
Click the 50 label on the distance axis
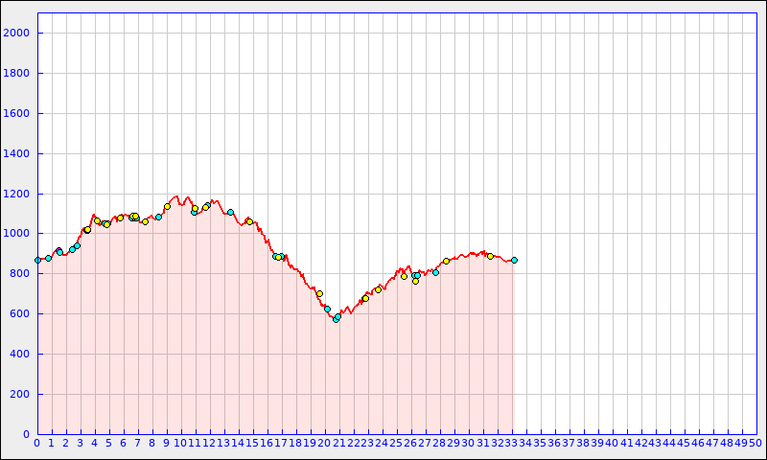pyautogui.click(x=755, y=443)
